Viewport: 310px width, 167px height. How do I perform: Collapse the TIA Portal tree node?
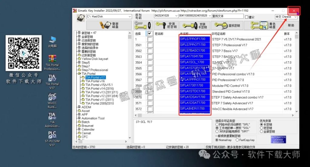(80, 74)
